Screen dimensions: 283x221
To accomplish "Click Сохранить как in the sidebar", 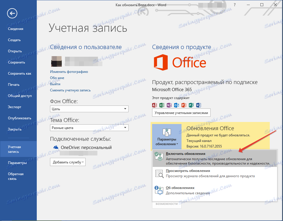I will 18,73.
